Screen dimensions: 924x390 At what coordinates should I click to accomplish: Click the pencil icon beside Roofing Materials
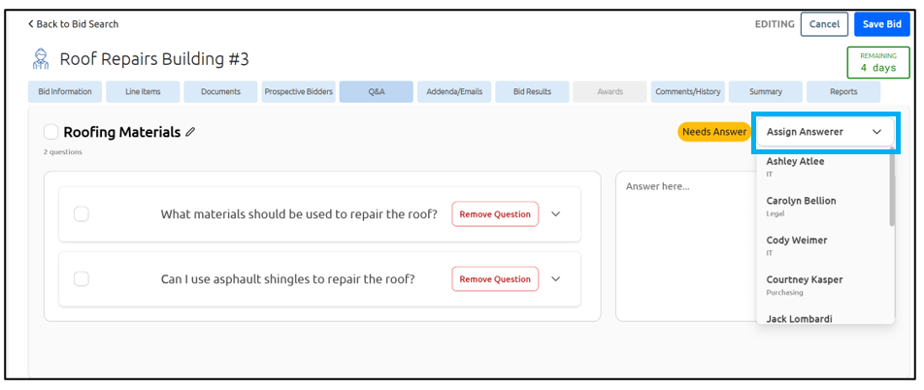click(x=190, y=132)
